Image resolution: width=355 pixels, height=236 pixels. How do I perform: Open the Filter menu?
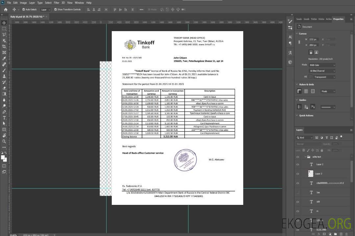57,3
